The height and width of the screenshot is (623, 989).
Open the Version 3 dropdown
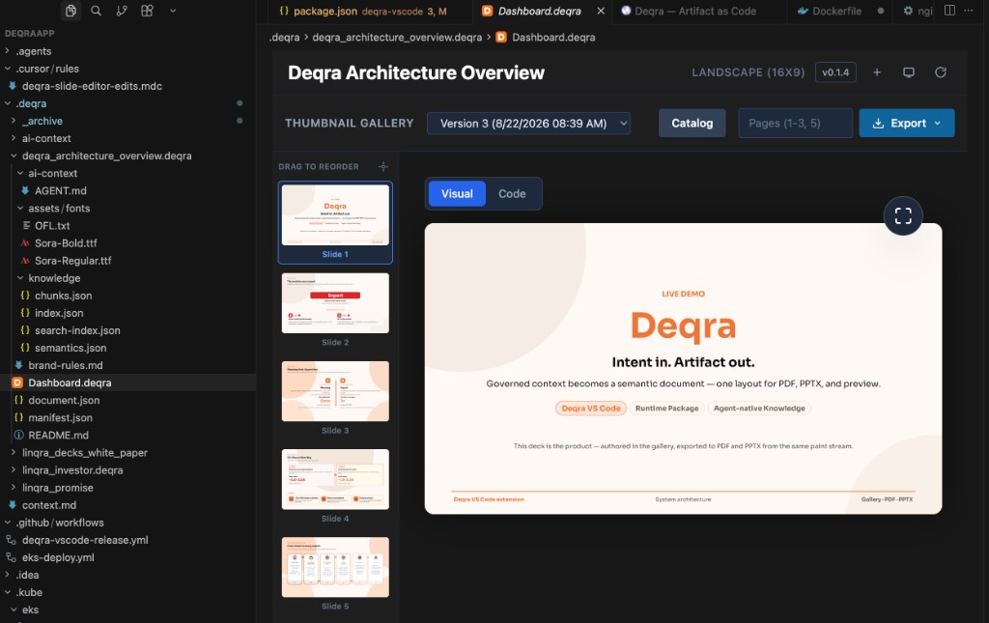click(528, 124)
